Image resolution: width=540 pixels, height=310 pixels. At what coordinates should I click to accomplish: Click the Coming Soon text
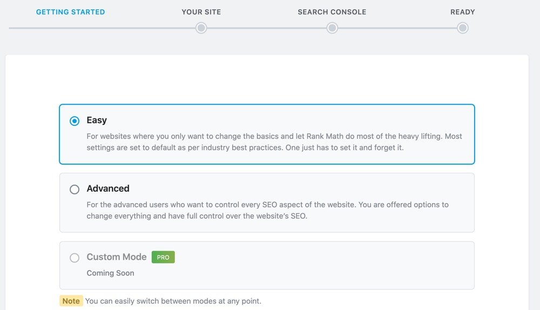110,273
